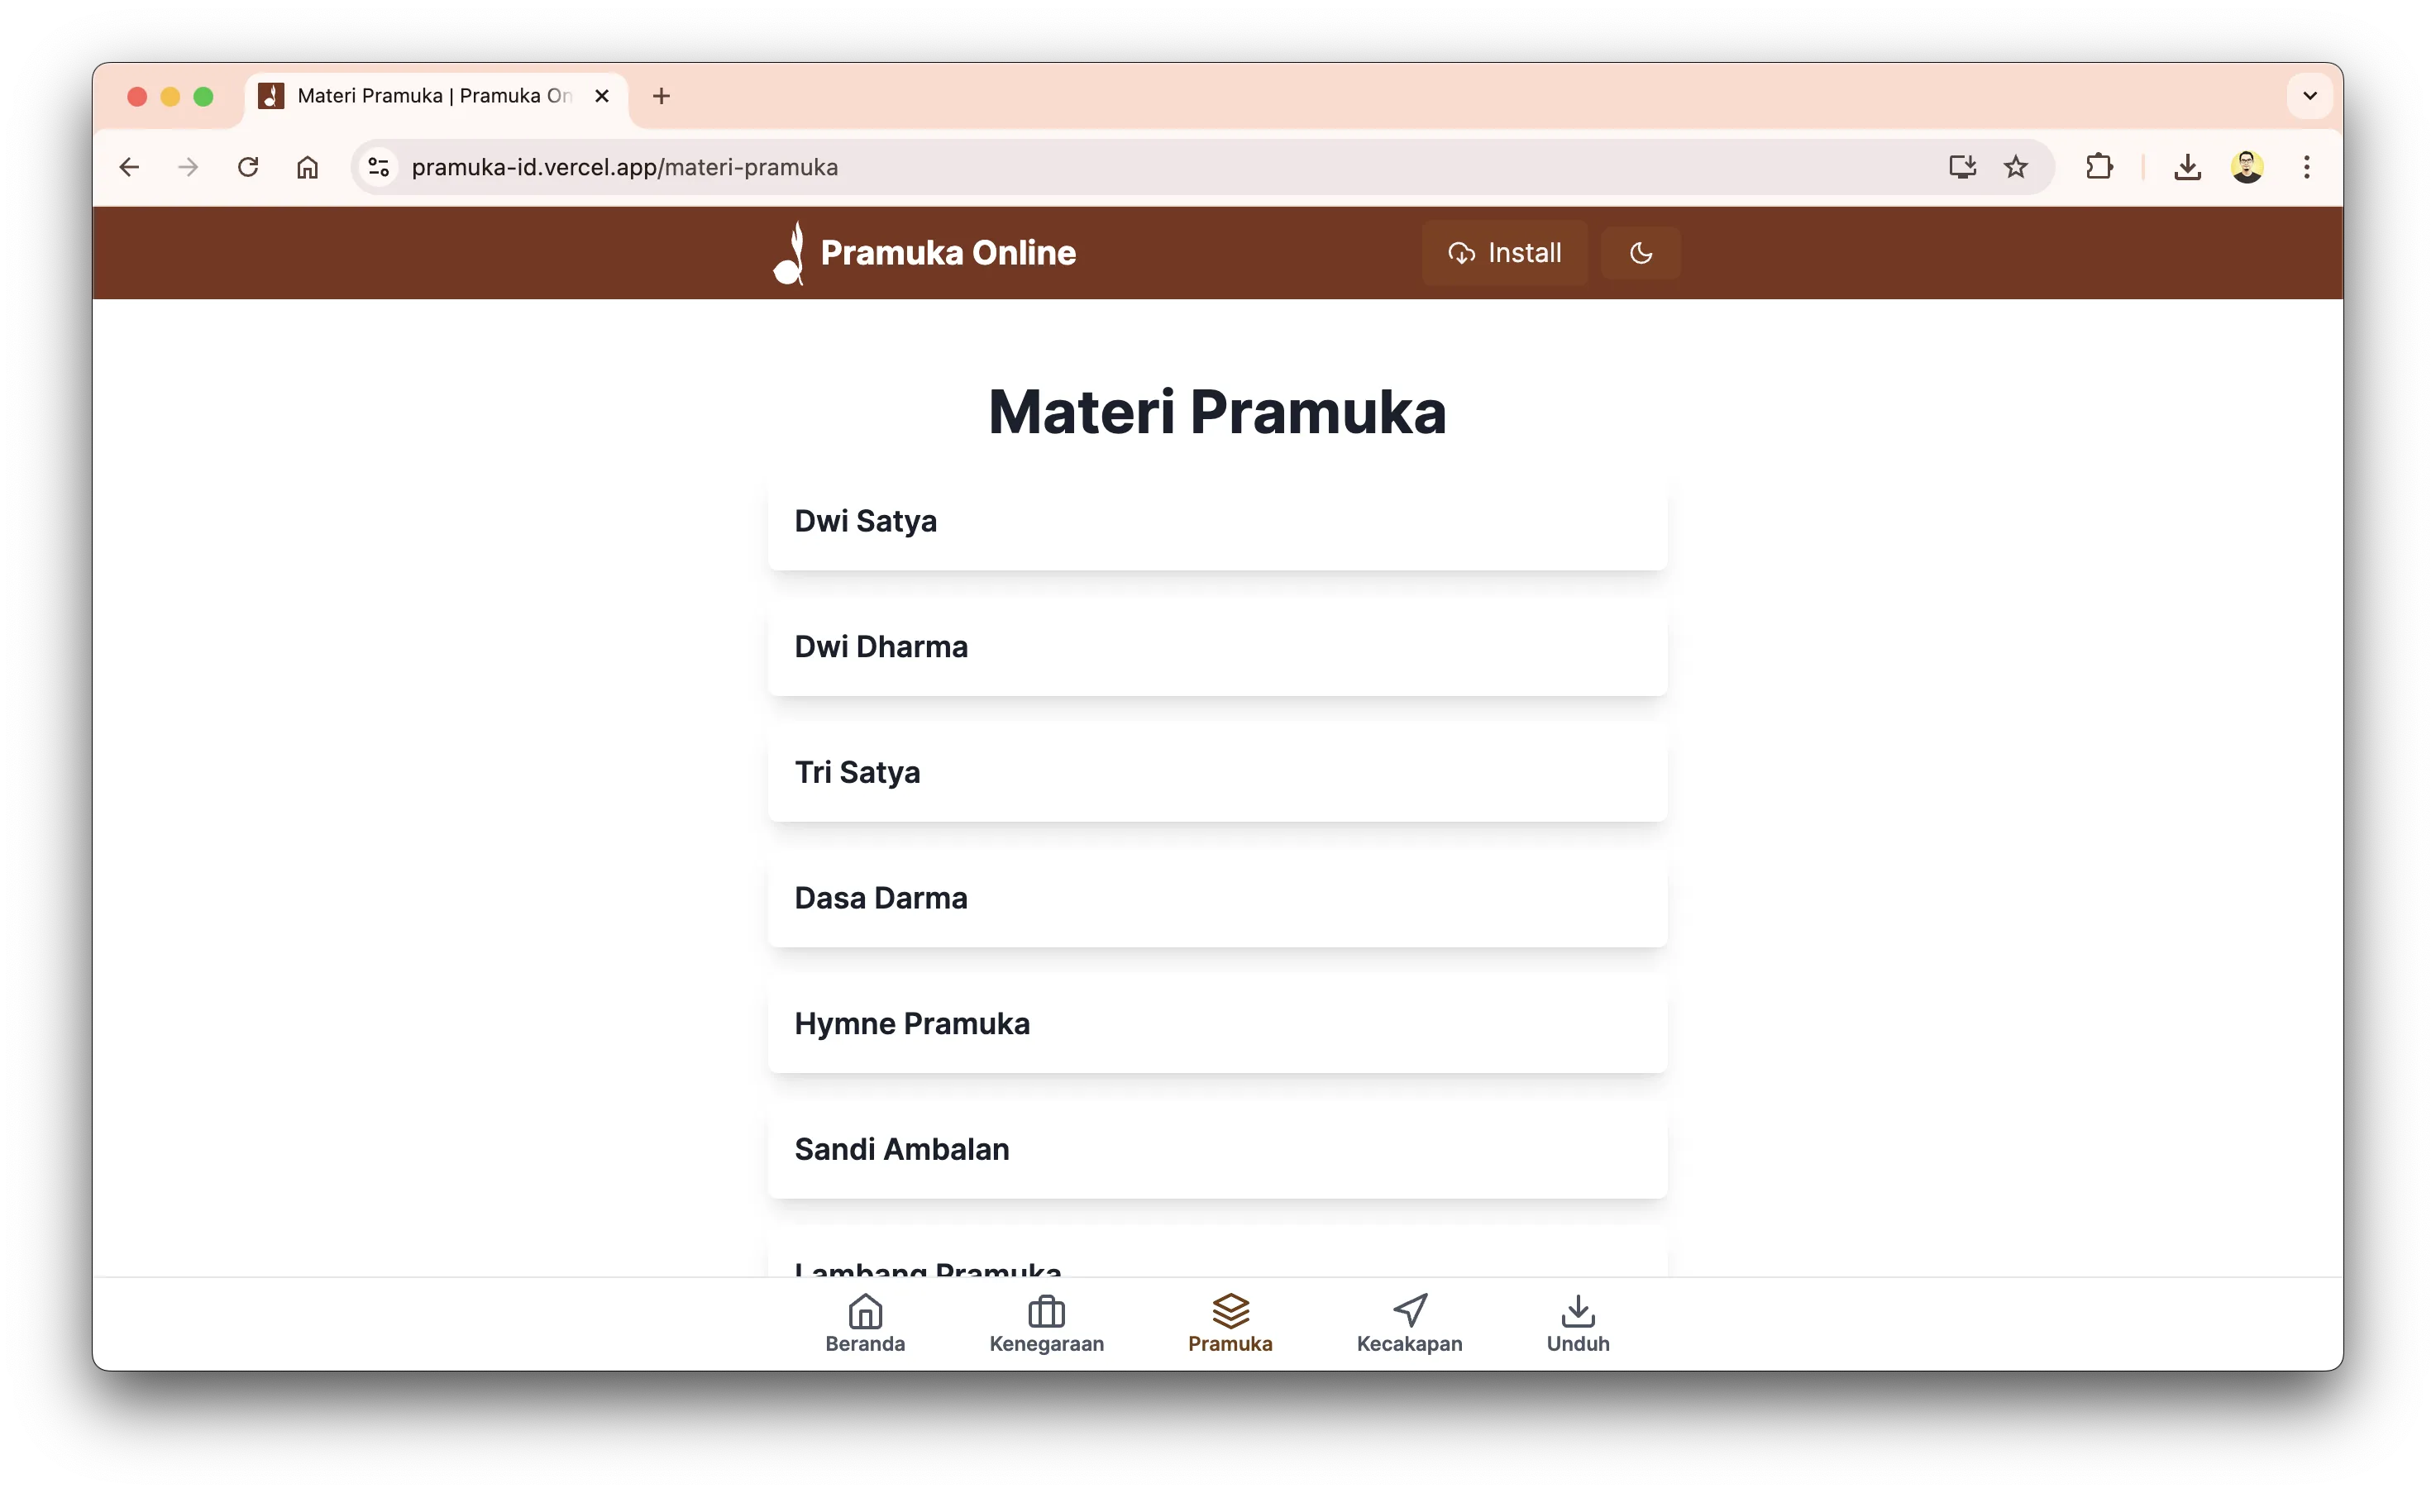Screen dimensions: 2436x1493
Task: Reload the current page
Action: coord(248,167)
